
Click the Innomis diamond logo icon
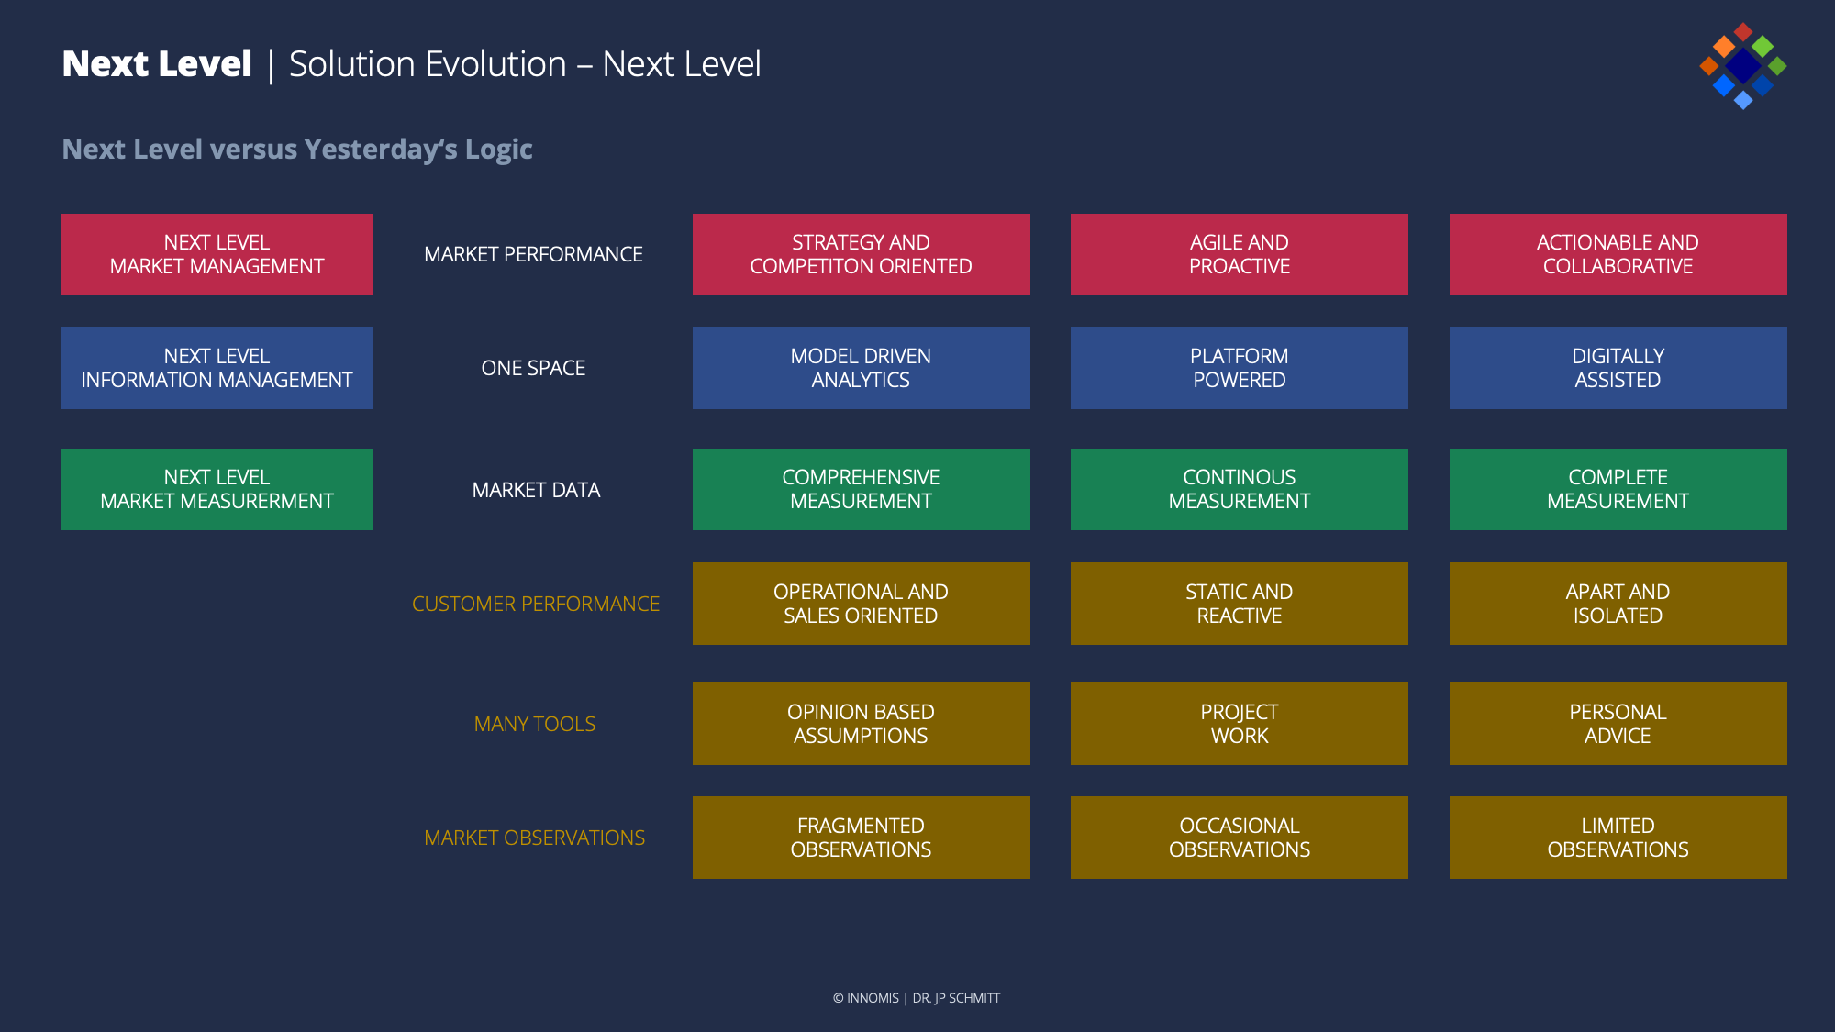point(1742,66)
